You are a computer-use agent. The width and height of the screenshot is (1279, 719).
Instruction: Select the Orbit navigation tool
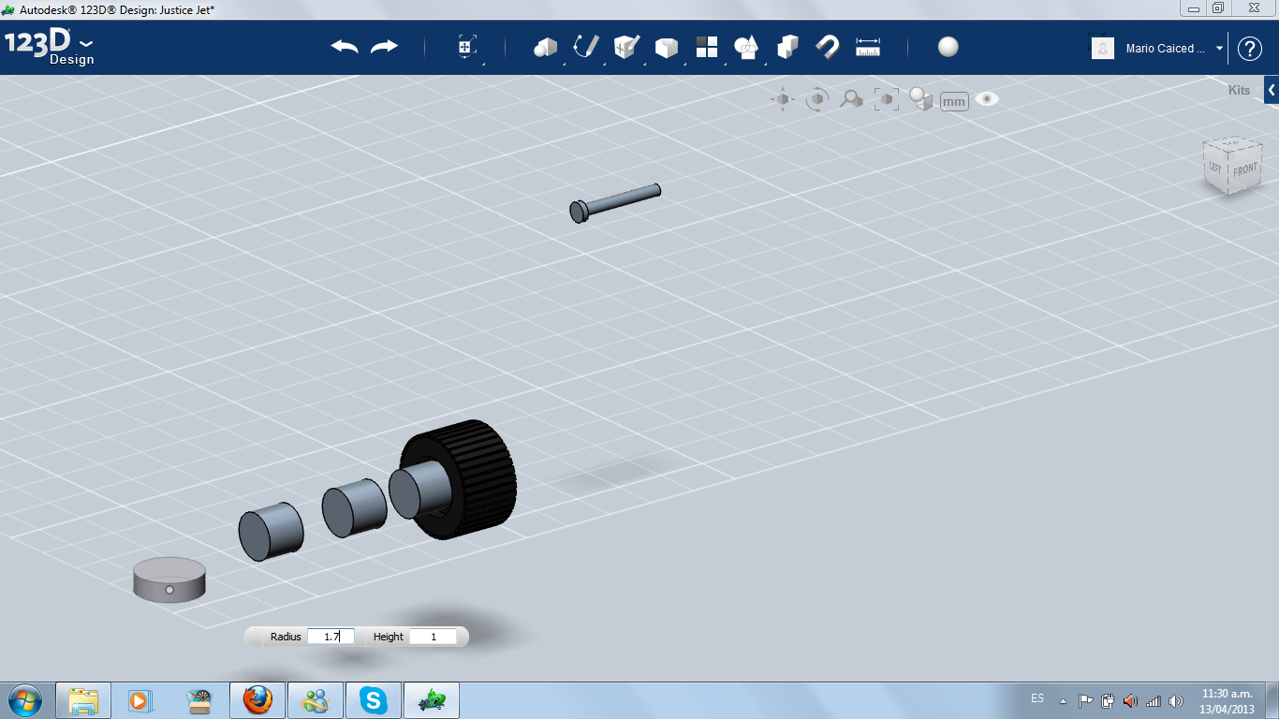[817, 99]
